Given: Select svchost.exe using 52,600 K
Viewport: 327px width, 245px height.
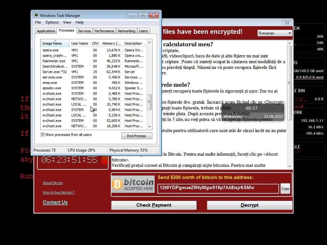Looking at the screenshot, I should (94, 120).
